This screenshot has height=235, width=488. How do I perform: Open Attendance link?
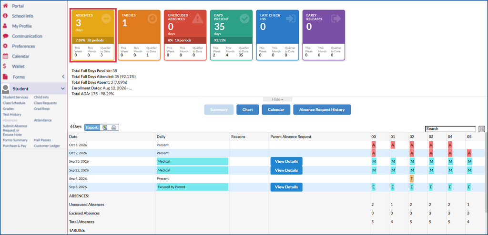click(43, 120)
